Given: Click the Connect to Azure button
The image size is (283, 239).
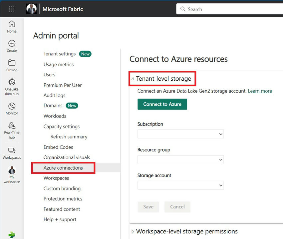Looking at the screenshot, I should coord(162,104).
